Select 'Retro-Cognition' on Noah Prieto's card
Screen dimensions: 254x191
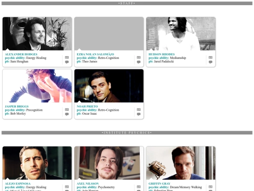pos(109,110)
